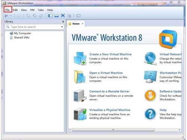Image resolution: width=187 pixels, height=140 pixels.
Task: Click the Take Snapshot toolbar icon
Action: click(x=28, y=16)
